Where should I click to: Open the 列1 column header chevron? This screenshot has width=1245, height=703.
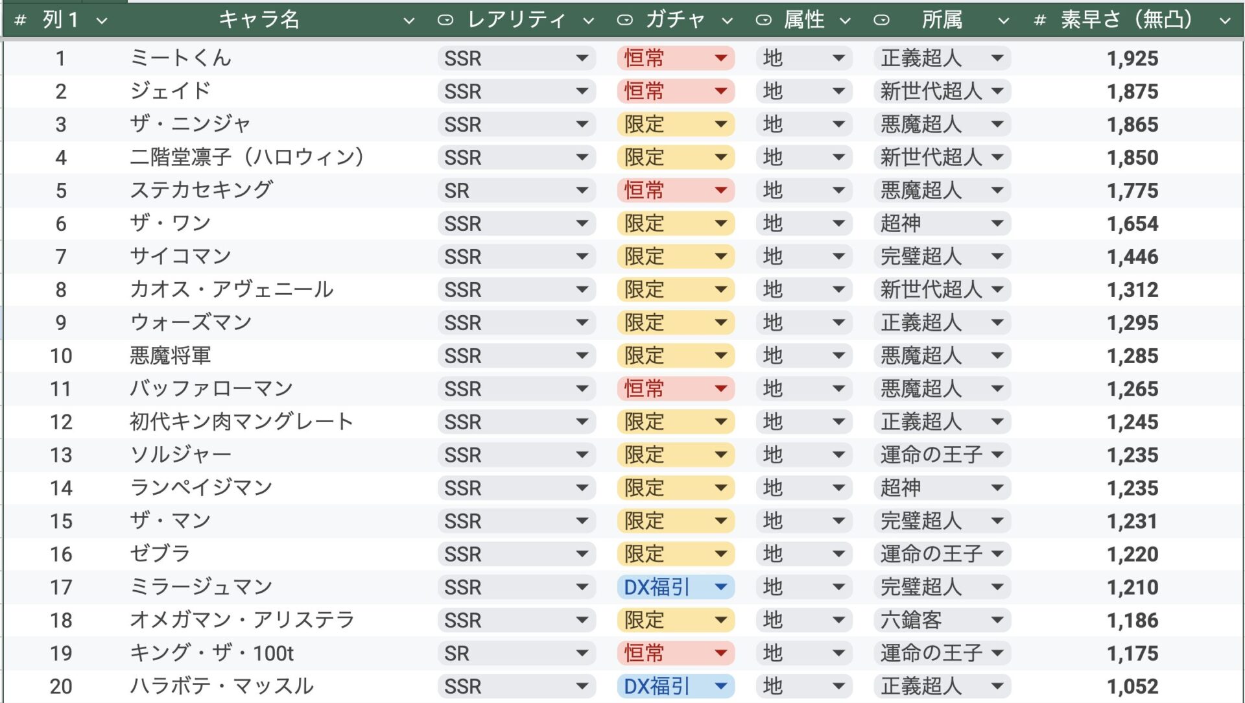[102, 21]
